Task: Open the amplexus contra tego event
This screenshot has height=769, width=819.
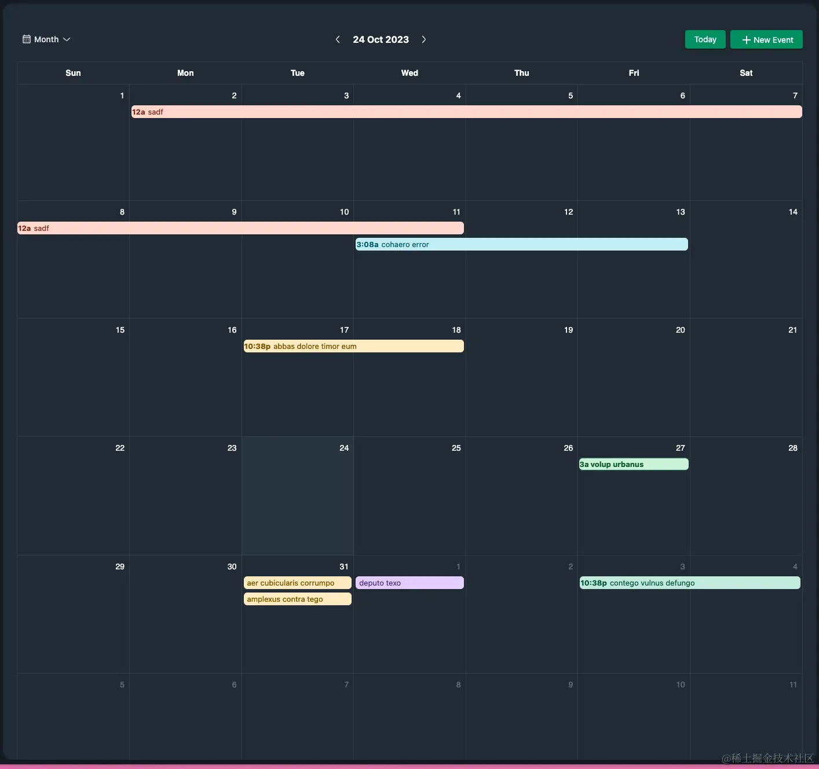Action: 298,599
